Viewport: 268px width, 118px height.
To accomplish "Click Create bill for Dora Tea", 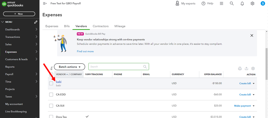I will tap(245, 117).
